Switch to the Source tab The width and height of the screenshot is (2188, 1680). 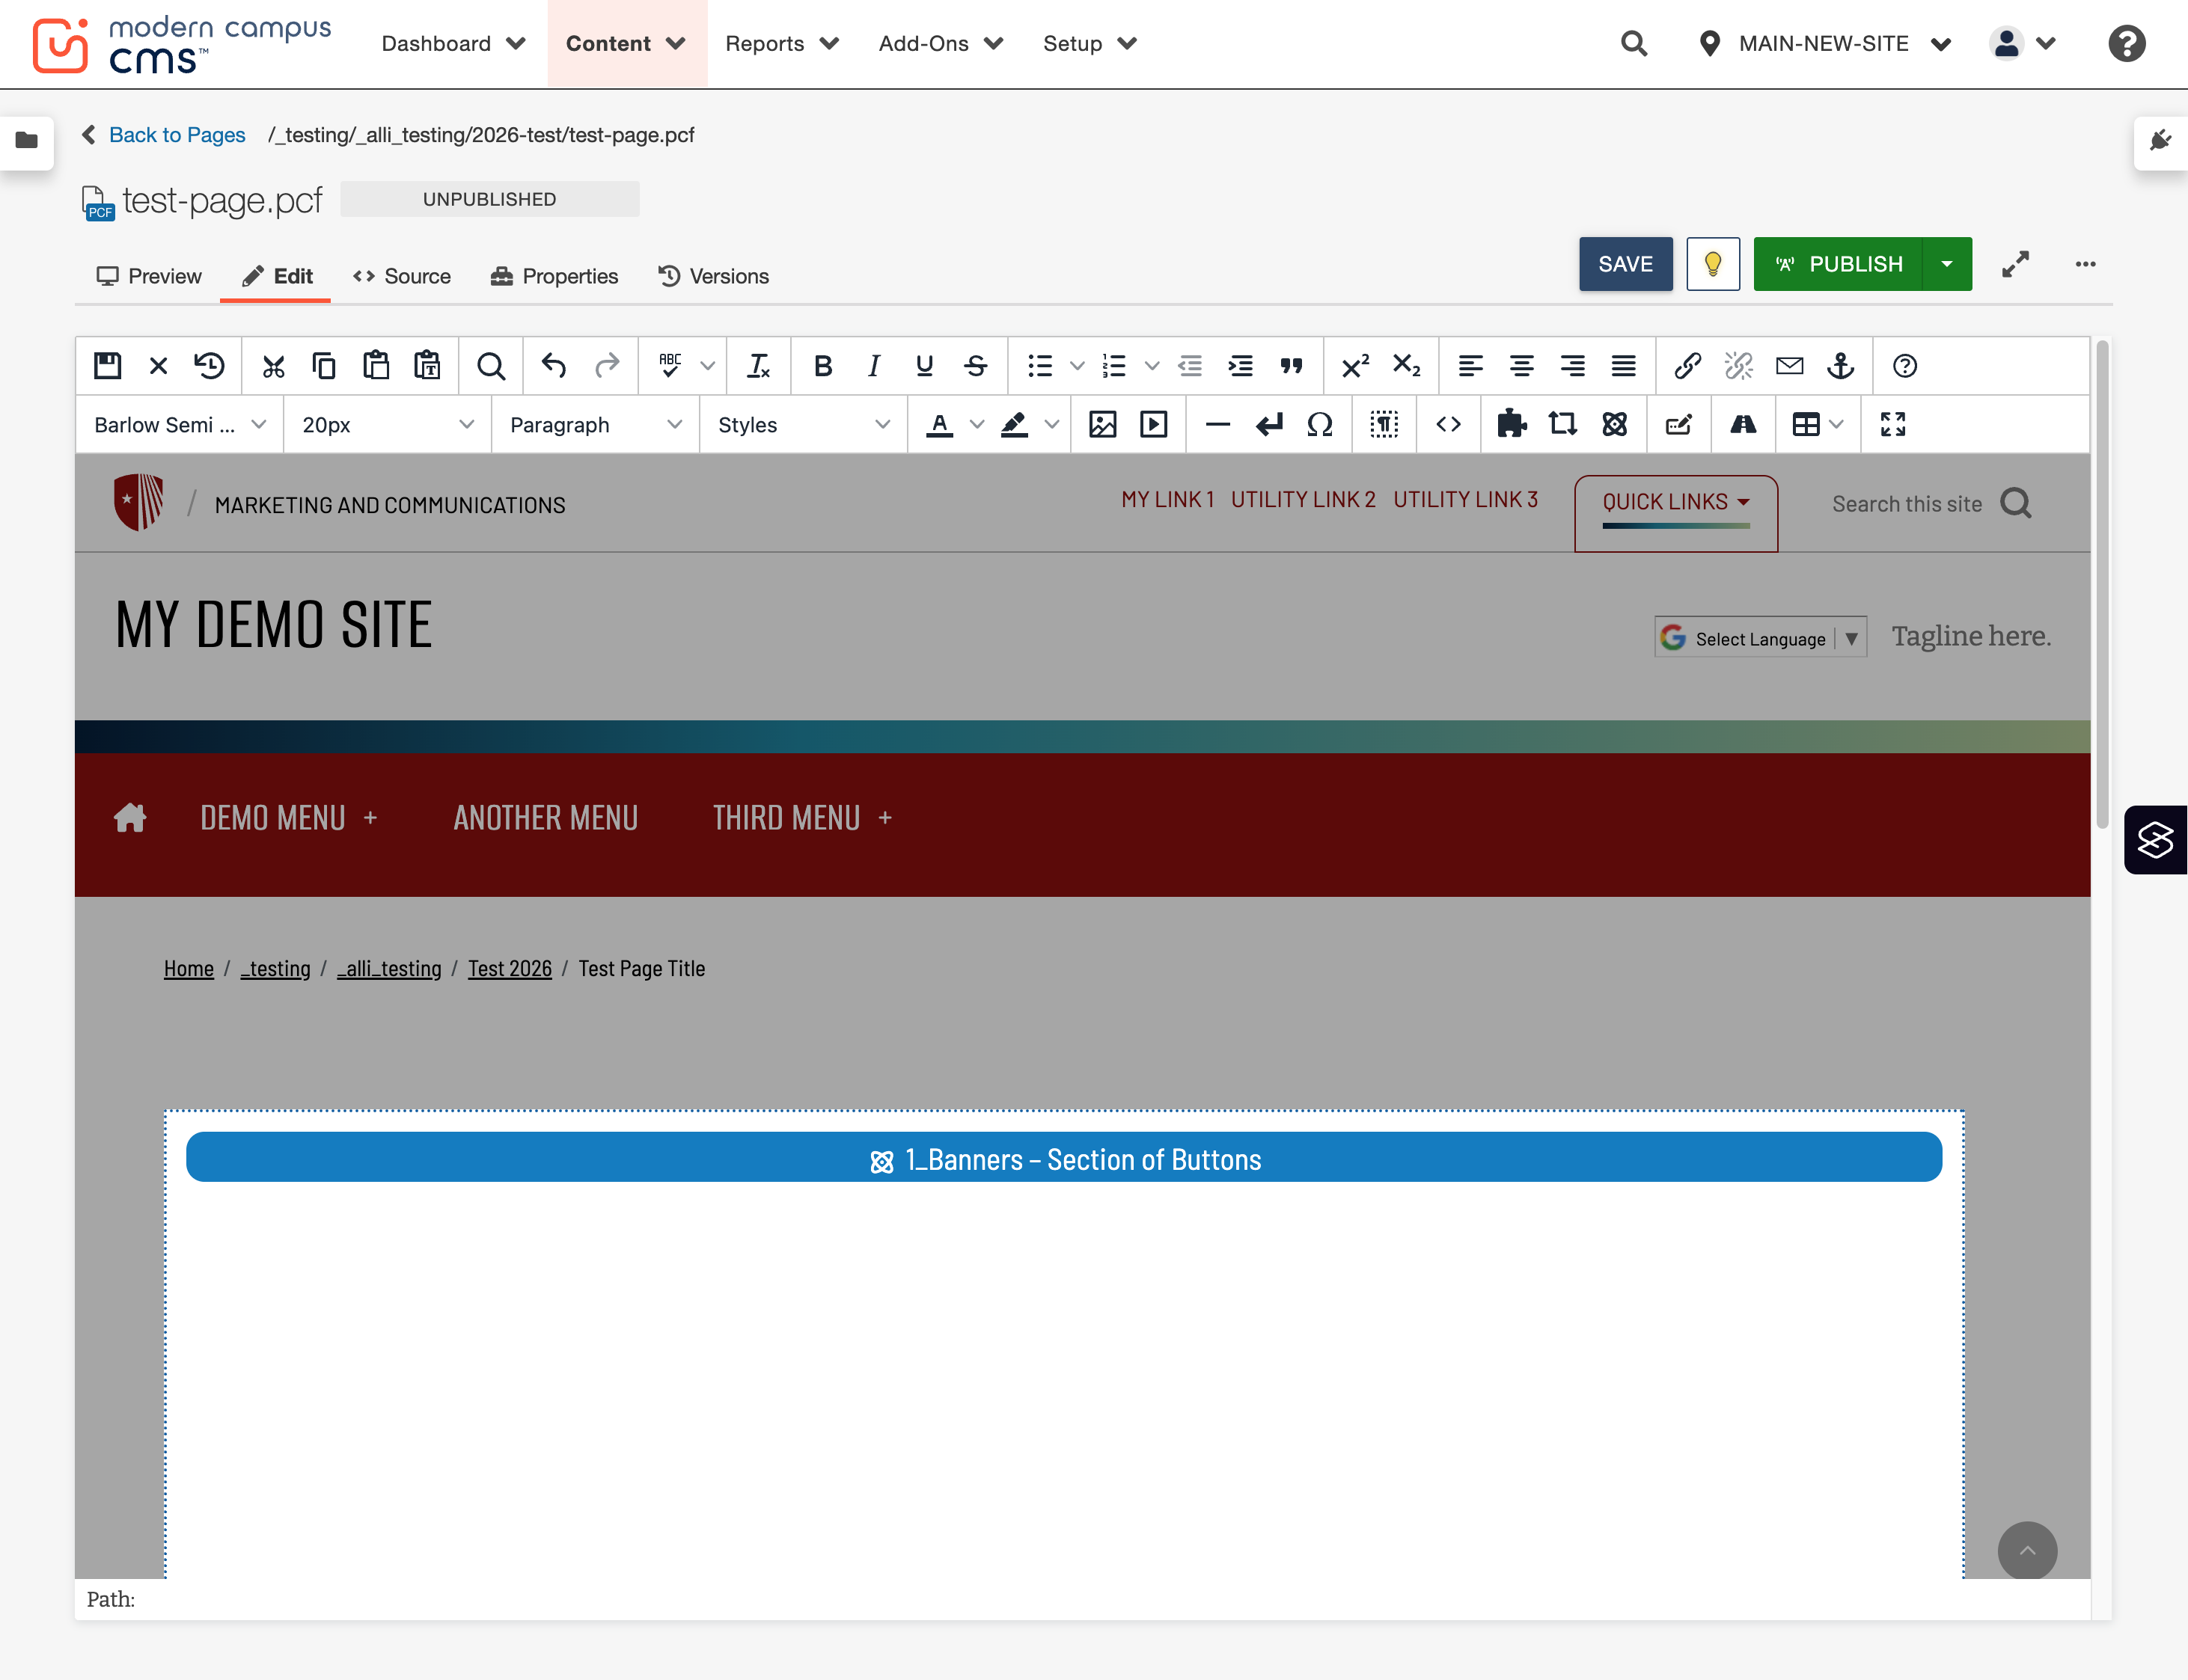pos(401,276)
